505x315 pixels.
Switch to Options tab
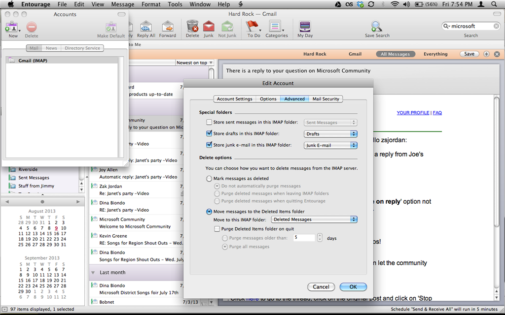(268, 99)
